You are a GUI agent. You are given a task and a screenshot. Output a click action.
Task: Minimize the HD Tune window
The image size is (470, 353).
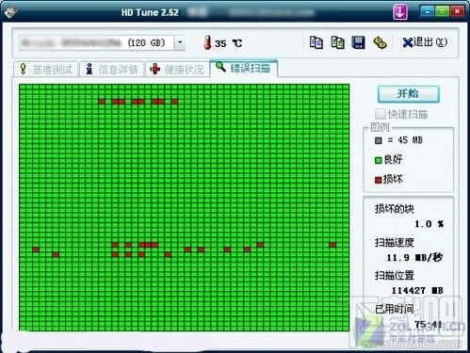(427, 11)
